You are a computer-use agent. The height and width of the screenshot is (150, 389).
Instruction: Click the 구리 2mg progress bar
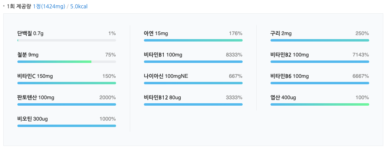pyautogui.click(x=320, y=40)
